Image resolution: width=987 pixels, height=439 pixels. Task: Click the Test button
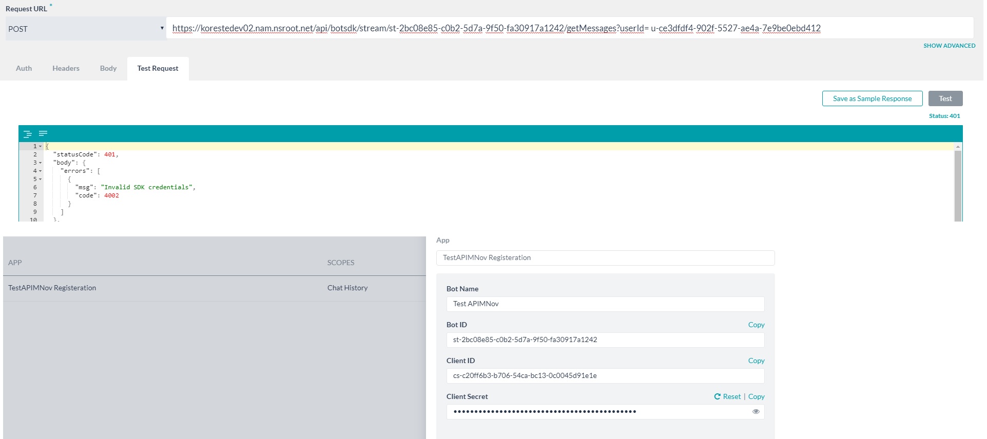(x=945, y=98)
